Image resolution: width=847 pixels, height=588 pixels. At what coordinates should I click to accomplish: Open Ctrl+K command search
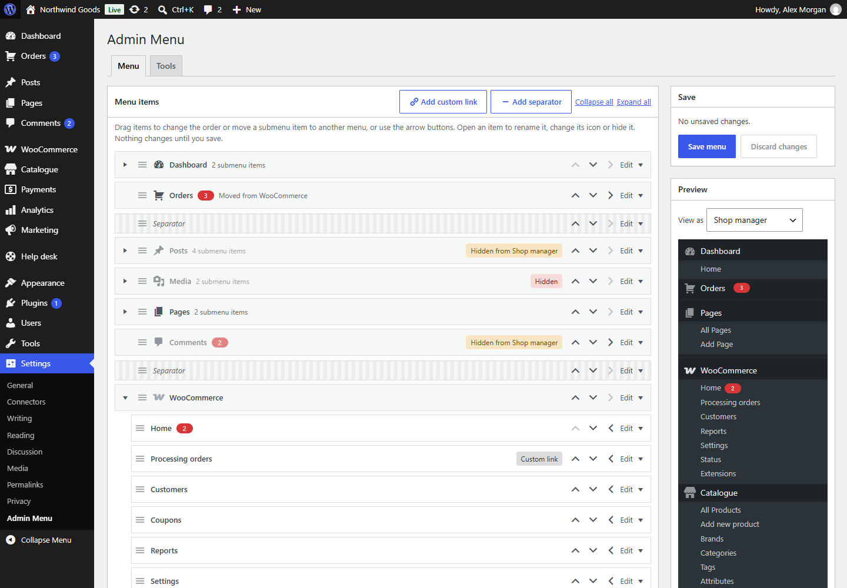point(176,9)
